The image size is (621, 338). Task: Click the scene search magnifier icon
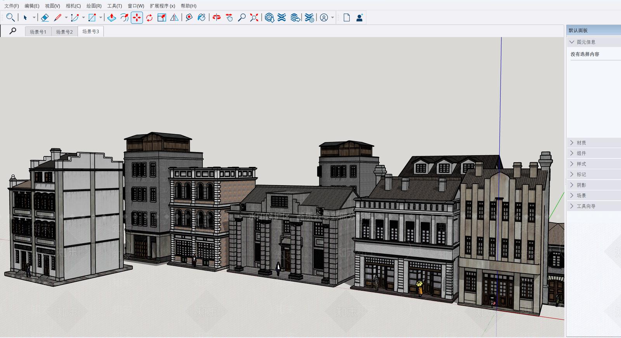click(x=13, y=31)
